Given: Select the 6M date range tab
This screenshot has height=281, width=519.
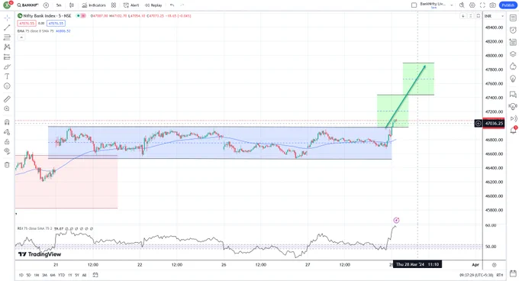Looking at the screenshot, I should (x=53, y=275).
